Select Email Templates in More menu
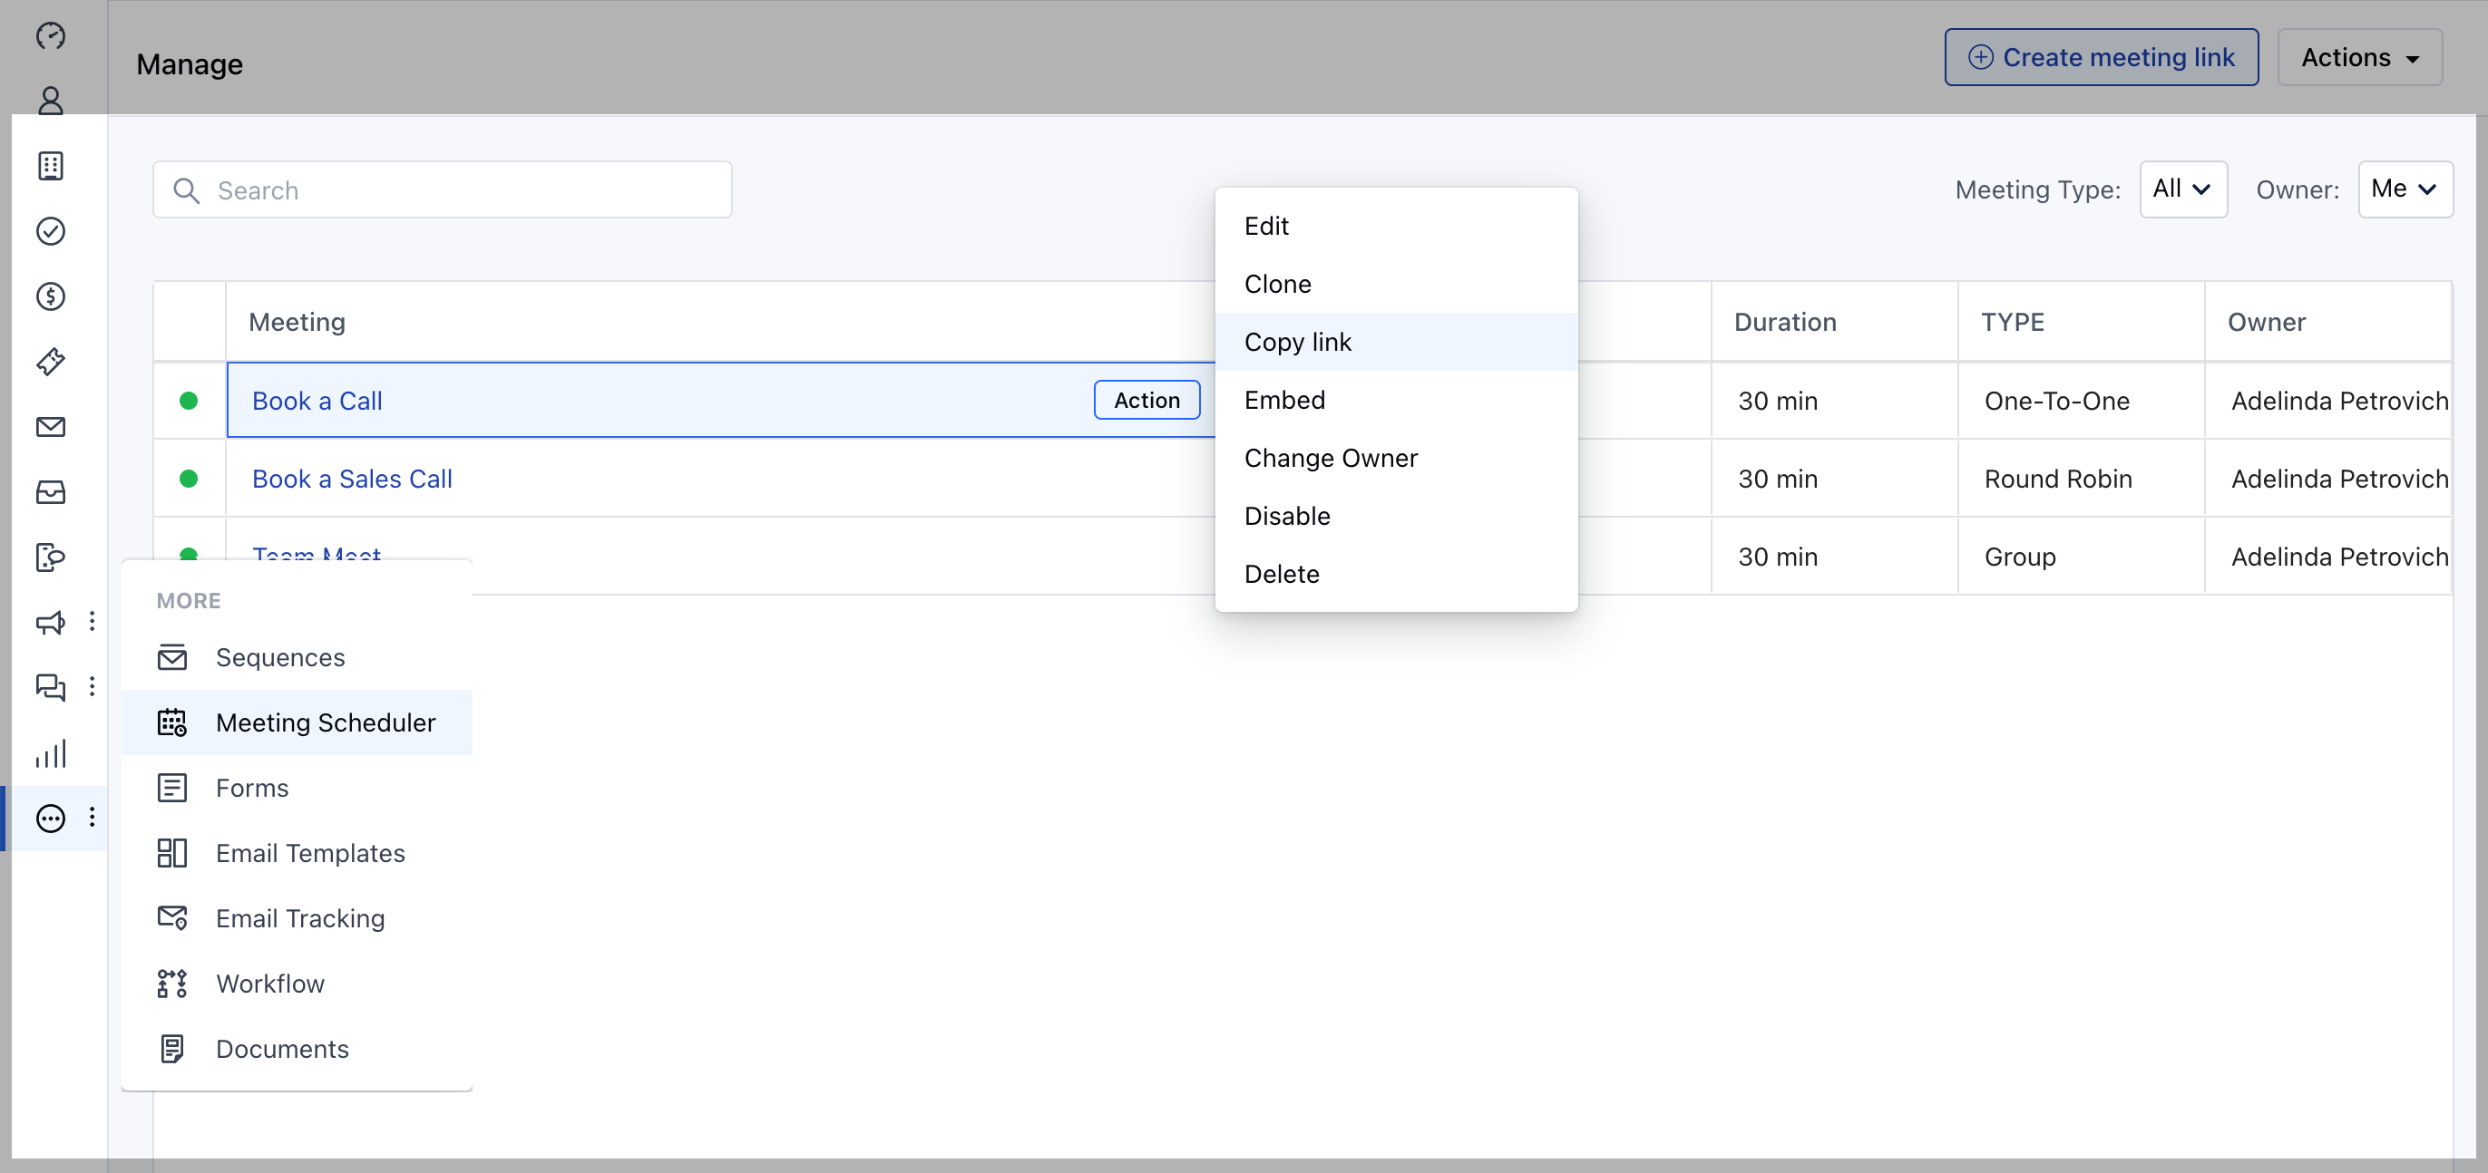 [310, 853]
